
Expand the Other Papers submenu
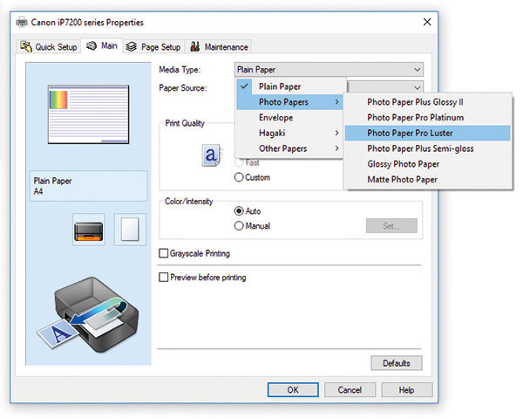click(x=289, y=148)
